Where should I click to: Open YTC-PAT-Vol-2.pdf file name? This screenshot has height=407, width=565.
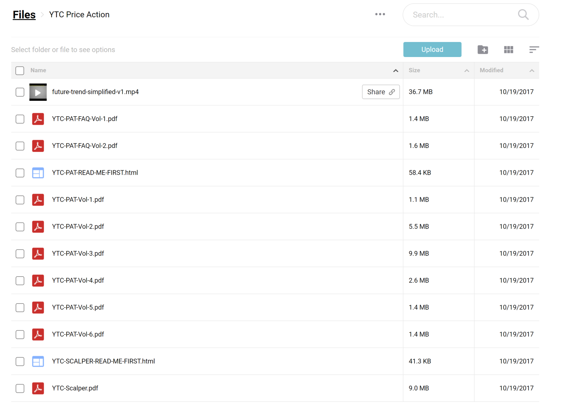[78, 227]
